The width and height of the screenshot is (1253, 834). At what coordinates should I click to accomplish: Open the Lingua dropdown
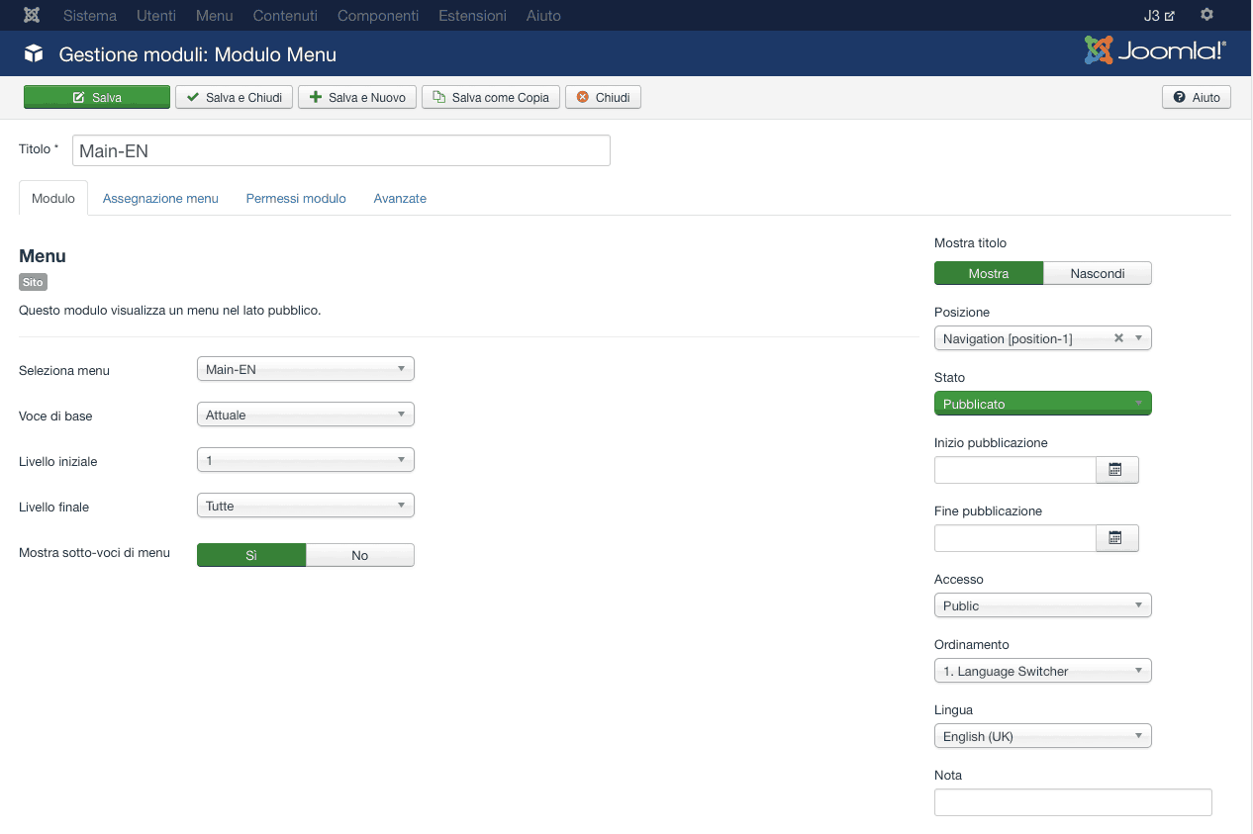coord(1042,736)
